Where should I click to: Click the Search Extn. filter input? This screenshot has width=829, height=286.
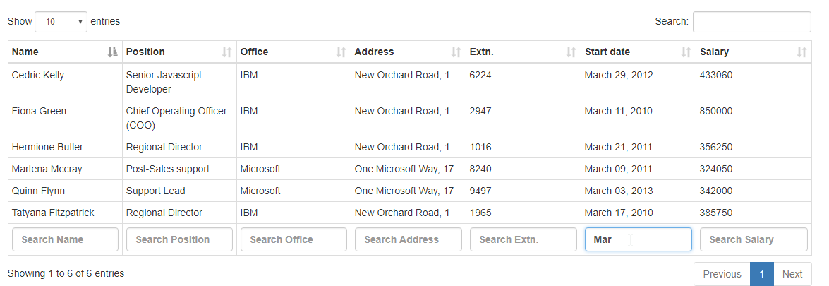[x=524, y=239]
